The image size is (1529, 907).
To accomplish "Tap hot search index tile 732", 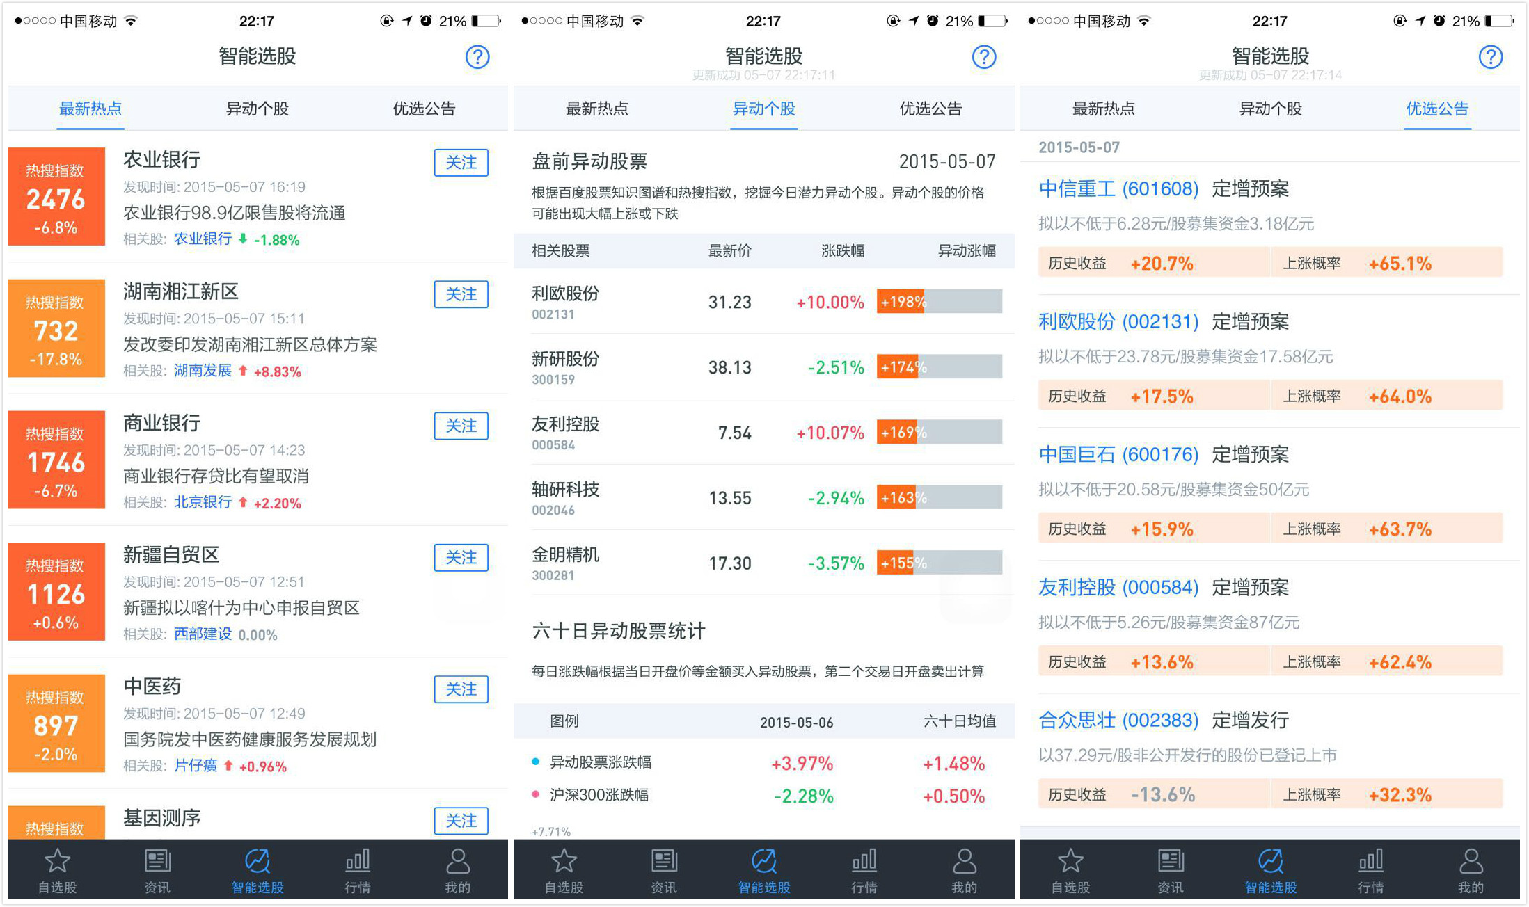I will [56, 328].
